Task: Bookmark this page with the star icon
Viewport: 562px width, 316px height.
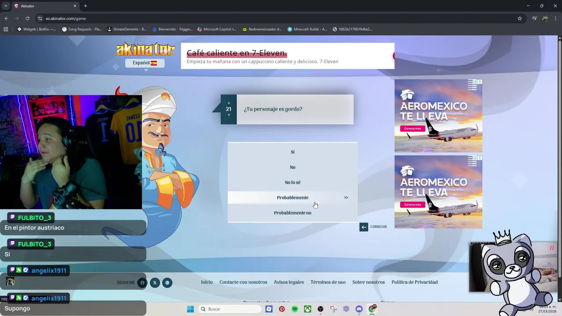Action: [x=520, y=18]
